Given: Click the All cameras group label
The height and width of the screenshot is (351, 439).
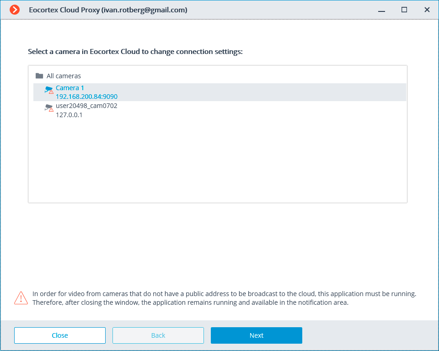Looking at the screenshot, I should tap(64, 76).
